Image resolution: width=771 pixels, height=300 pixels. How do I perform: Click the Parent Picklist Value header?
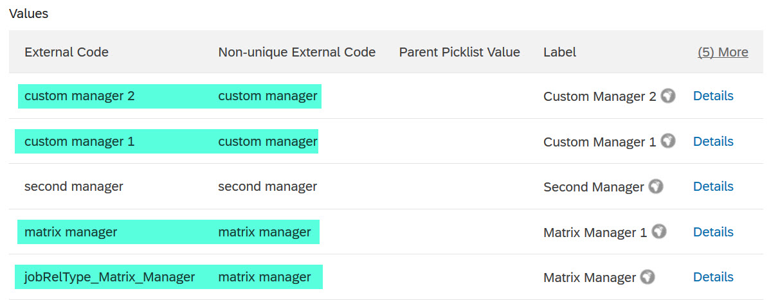tap(459, 52)
